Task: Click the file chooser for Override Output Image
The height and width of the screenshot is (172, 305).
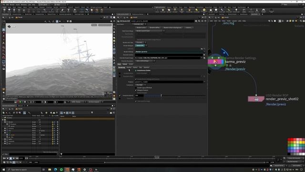Action: (204, 58)
